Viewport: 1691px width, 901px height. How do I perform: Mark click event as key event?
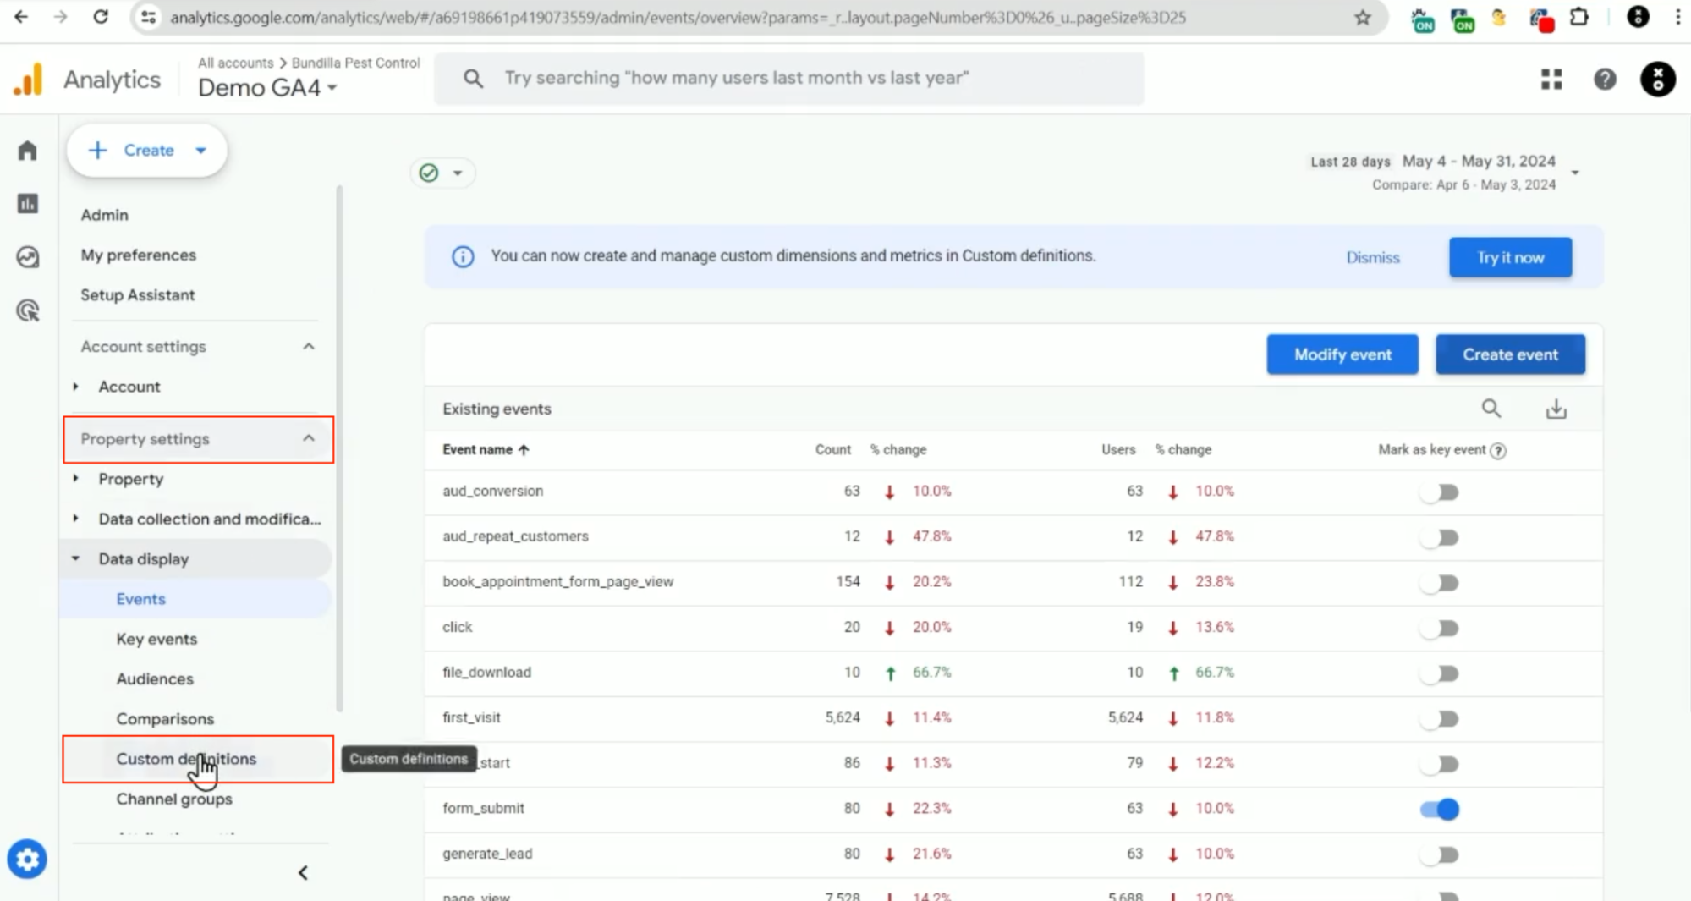point(1440,628)
